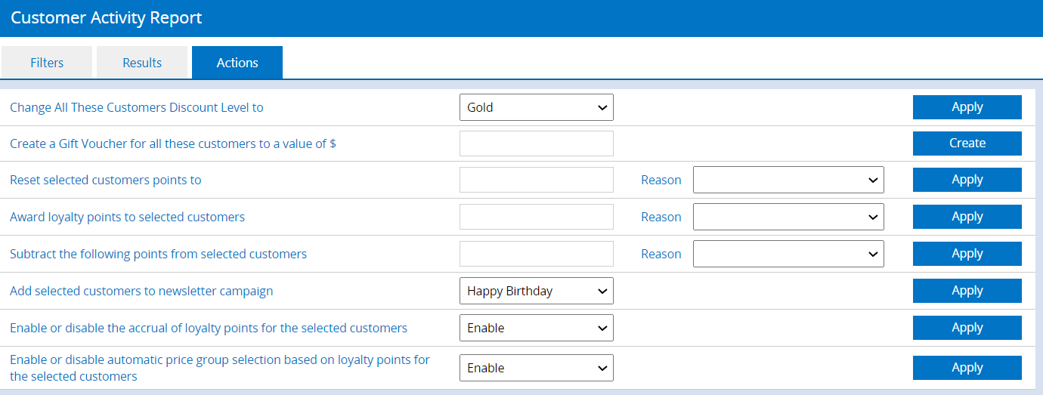Click the Reason label in reset points row
The image size is (1043, 395).
(661, 180)
